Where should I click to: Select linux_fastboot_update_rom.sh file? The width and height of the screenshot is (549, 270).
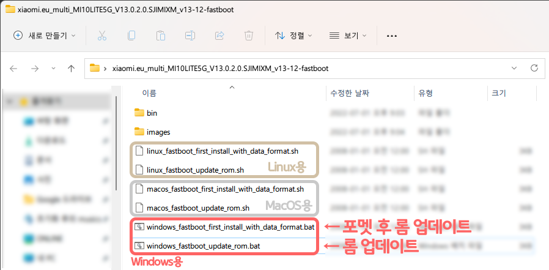coord(196,170)
